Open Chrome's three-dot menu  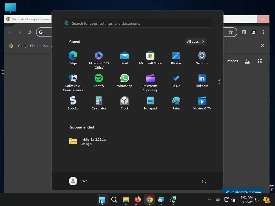263,32
